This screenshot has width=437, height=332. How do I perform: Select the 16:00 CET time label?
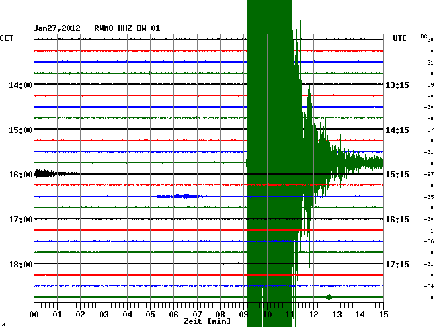21,175
